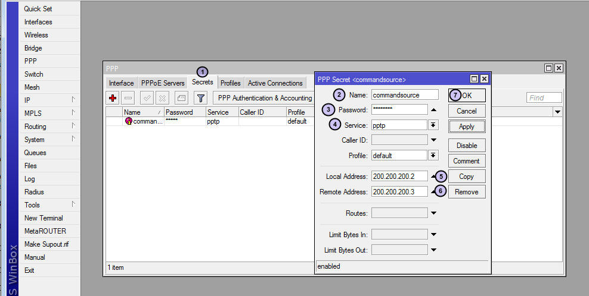Click the funnel filter icon in PPP toolbar
Image resolution: width=589 pixels, height=296 pixels.
tap(201, 98)
